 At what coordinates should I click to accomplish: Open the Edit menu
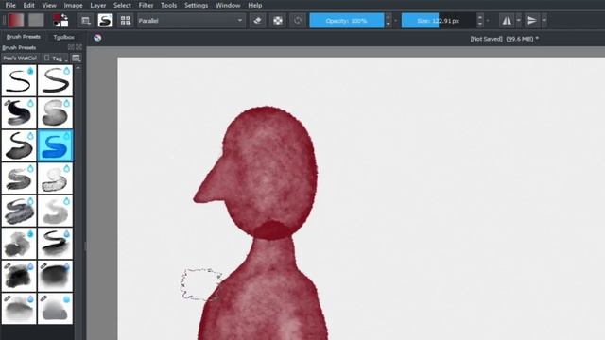(28, 5)
